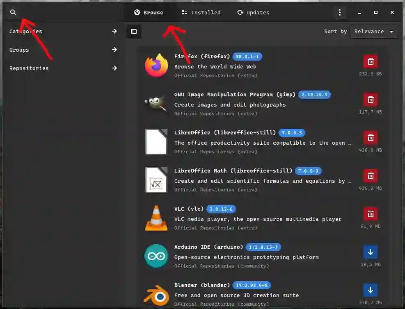405x309 pixels.
Task: Install Blender with the download arrow
Action: point(371,290)
